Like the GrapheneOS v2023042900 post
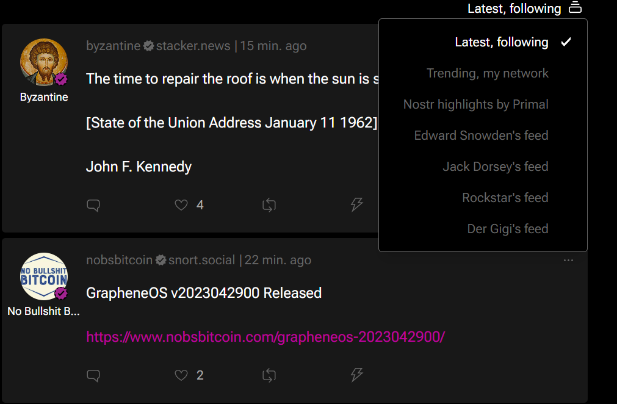Screen dimensions: 617x404 click(x=181, y=375)
